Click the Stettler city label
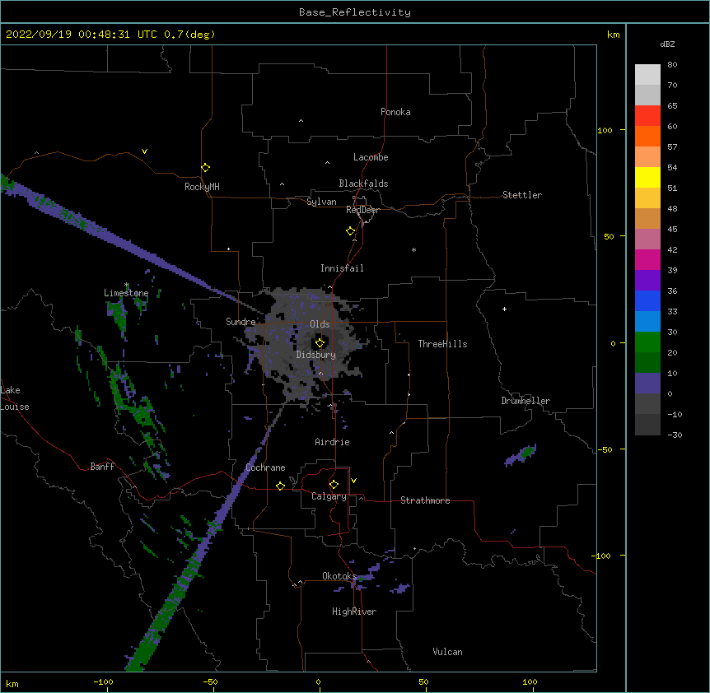The image size is (710, 693). point(522,195)
